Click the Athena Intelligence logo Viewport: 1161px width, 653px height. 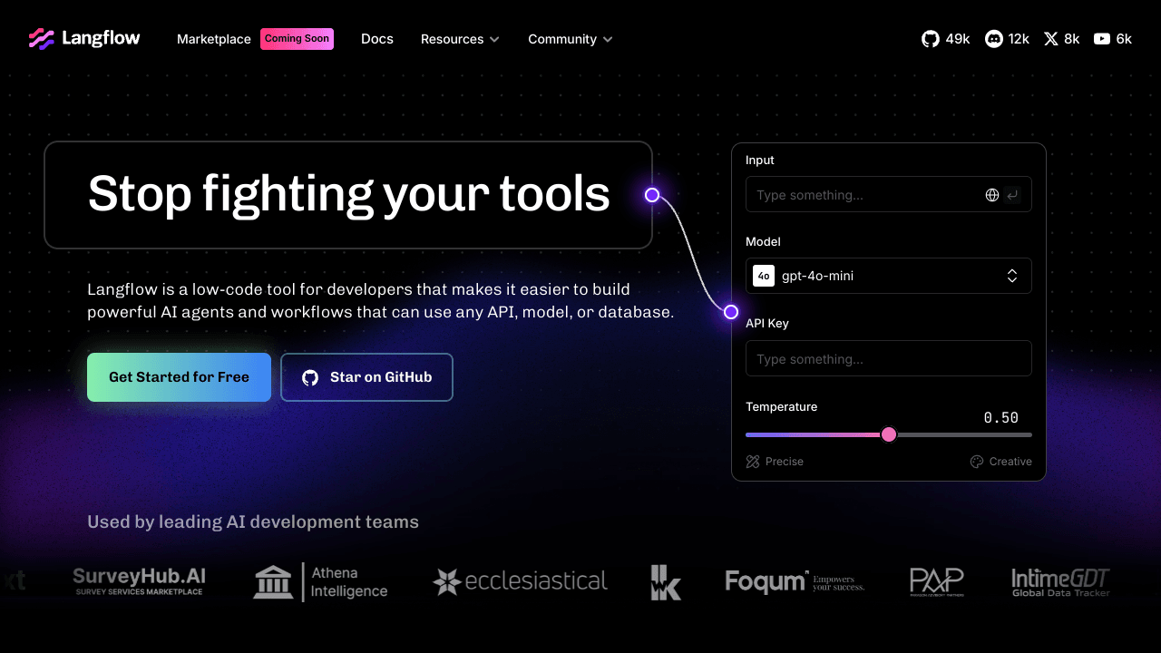pyautogui.click(x=320, y=582)
